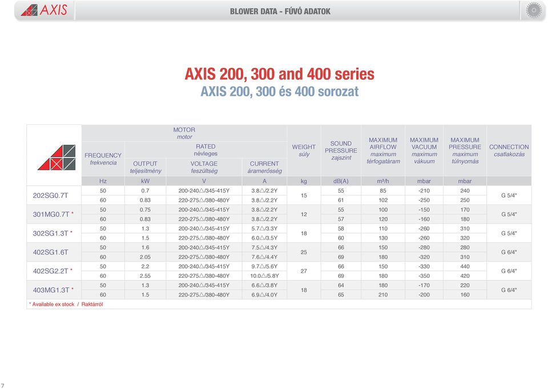Image resolution: width=548 pixels, height=389 pixels.
Task: Click the 240 mbar pressure value
Action: pos(465,191)
